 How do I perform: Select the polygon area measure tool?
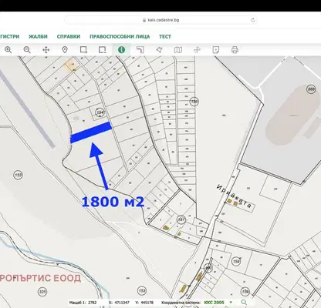tap(159, 50)
